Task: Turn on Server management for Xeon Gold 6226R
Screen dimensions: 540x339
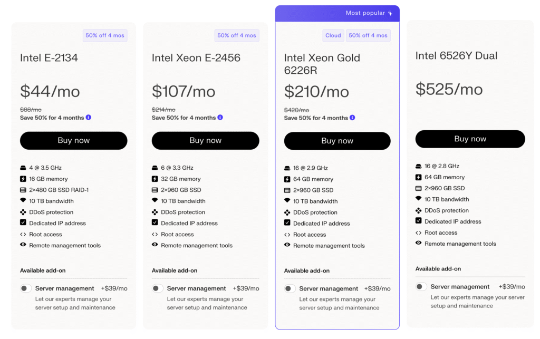Action: pyautogui.click(x=290, y=289)
